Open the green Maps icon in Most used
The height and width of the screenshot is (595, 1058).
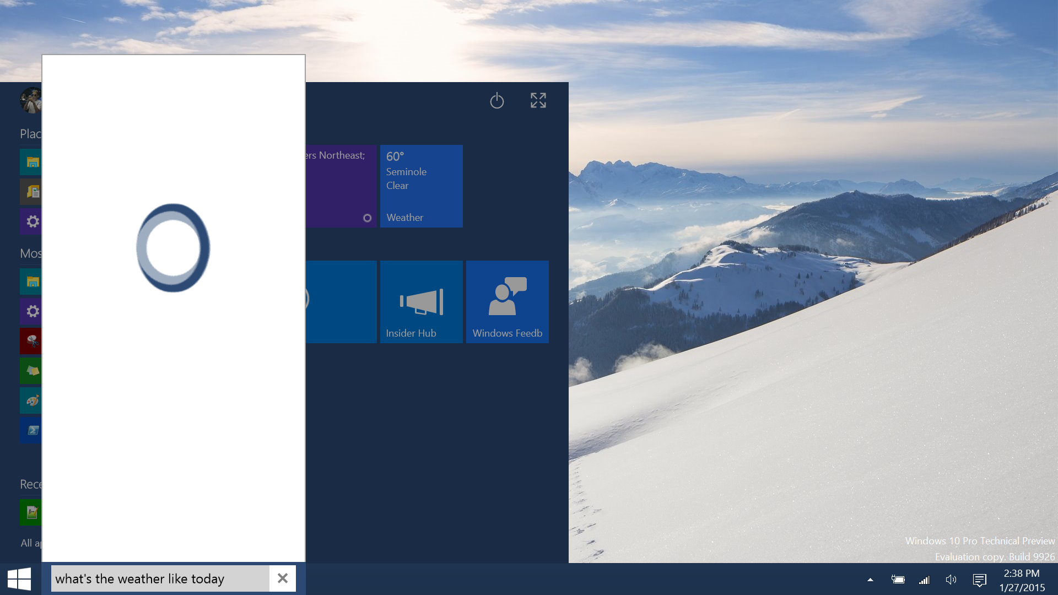click(x=31, y=371)
